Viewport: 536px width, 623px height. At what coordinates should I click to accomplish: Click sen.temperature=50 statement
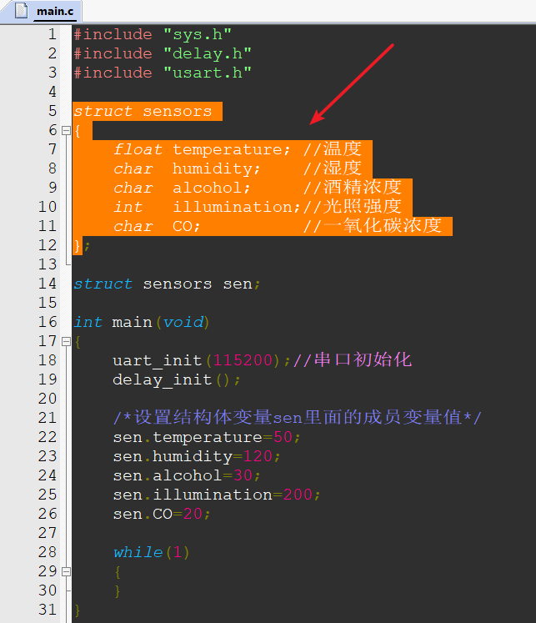[x=207, y=438]
